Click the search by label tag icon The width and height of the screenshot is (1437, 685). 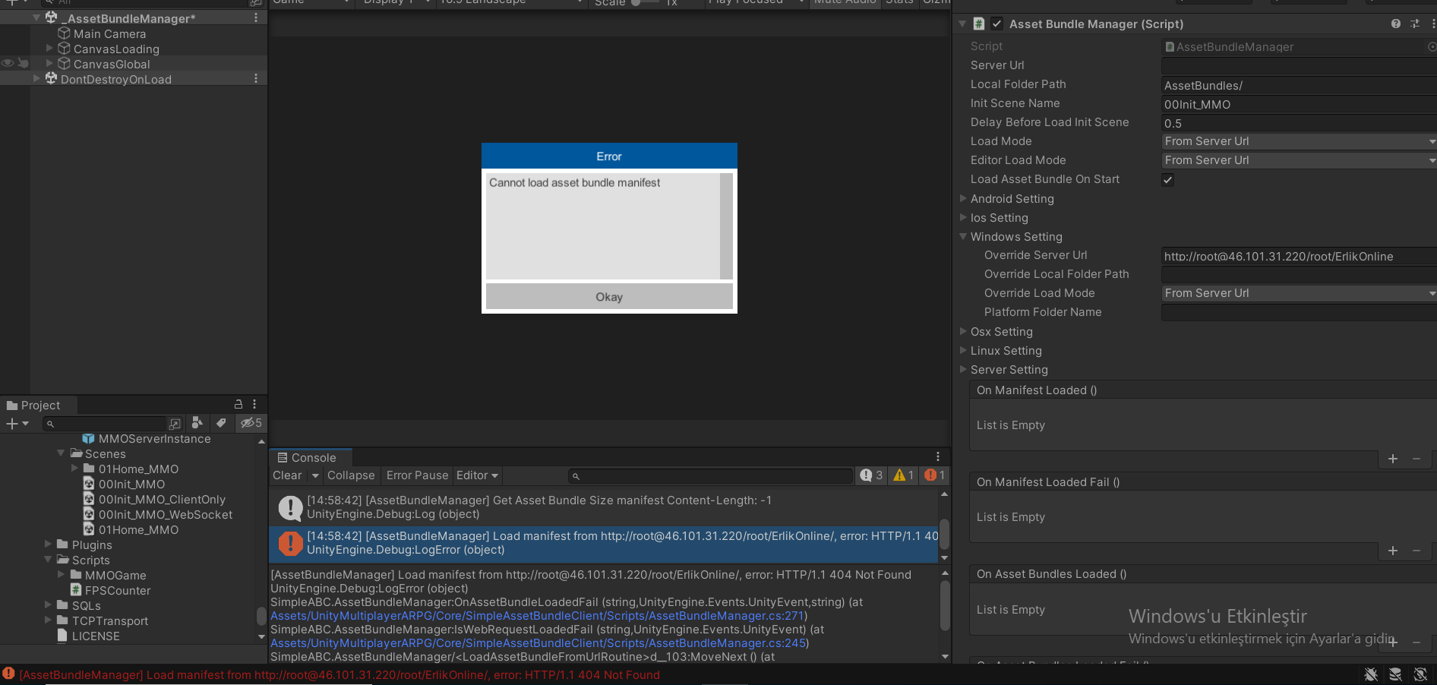(221, 423)
